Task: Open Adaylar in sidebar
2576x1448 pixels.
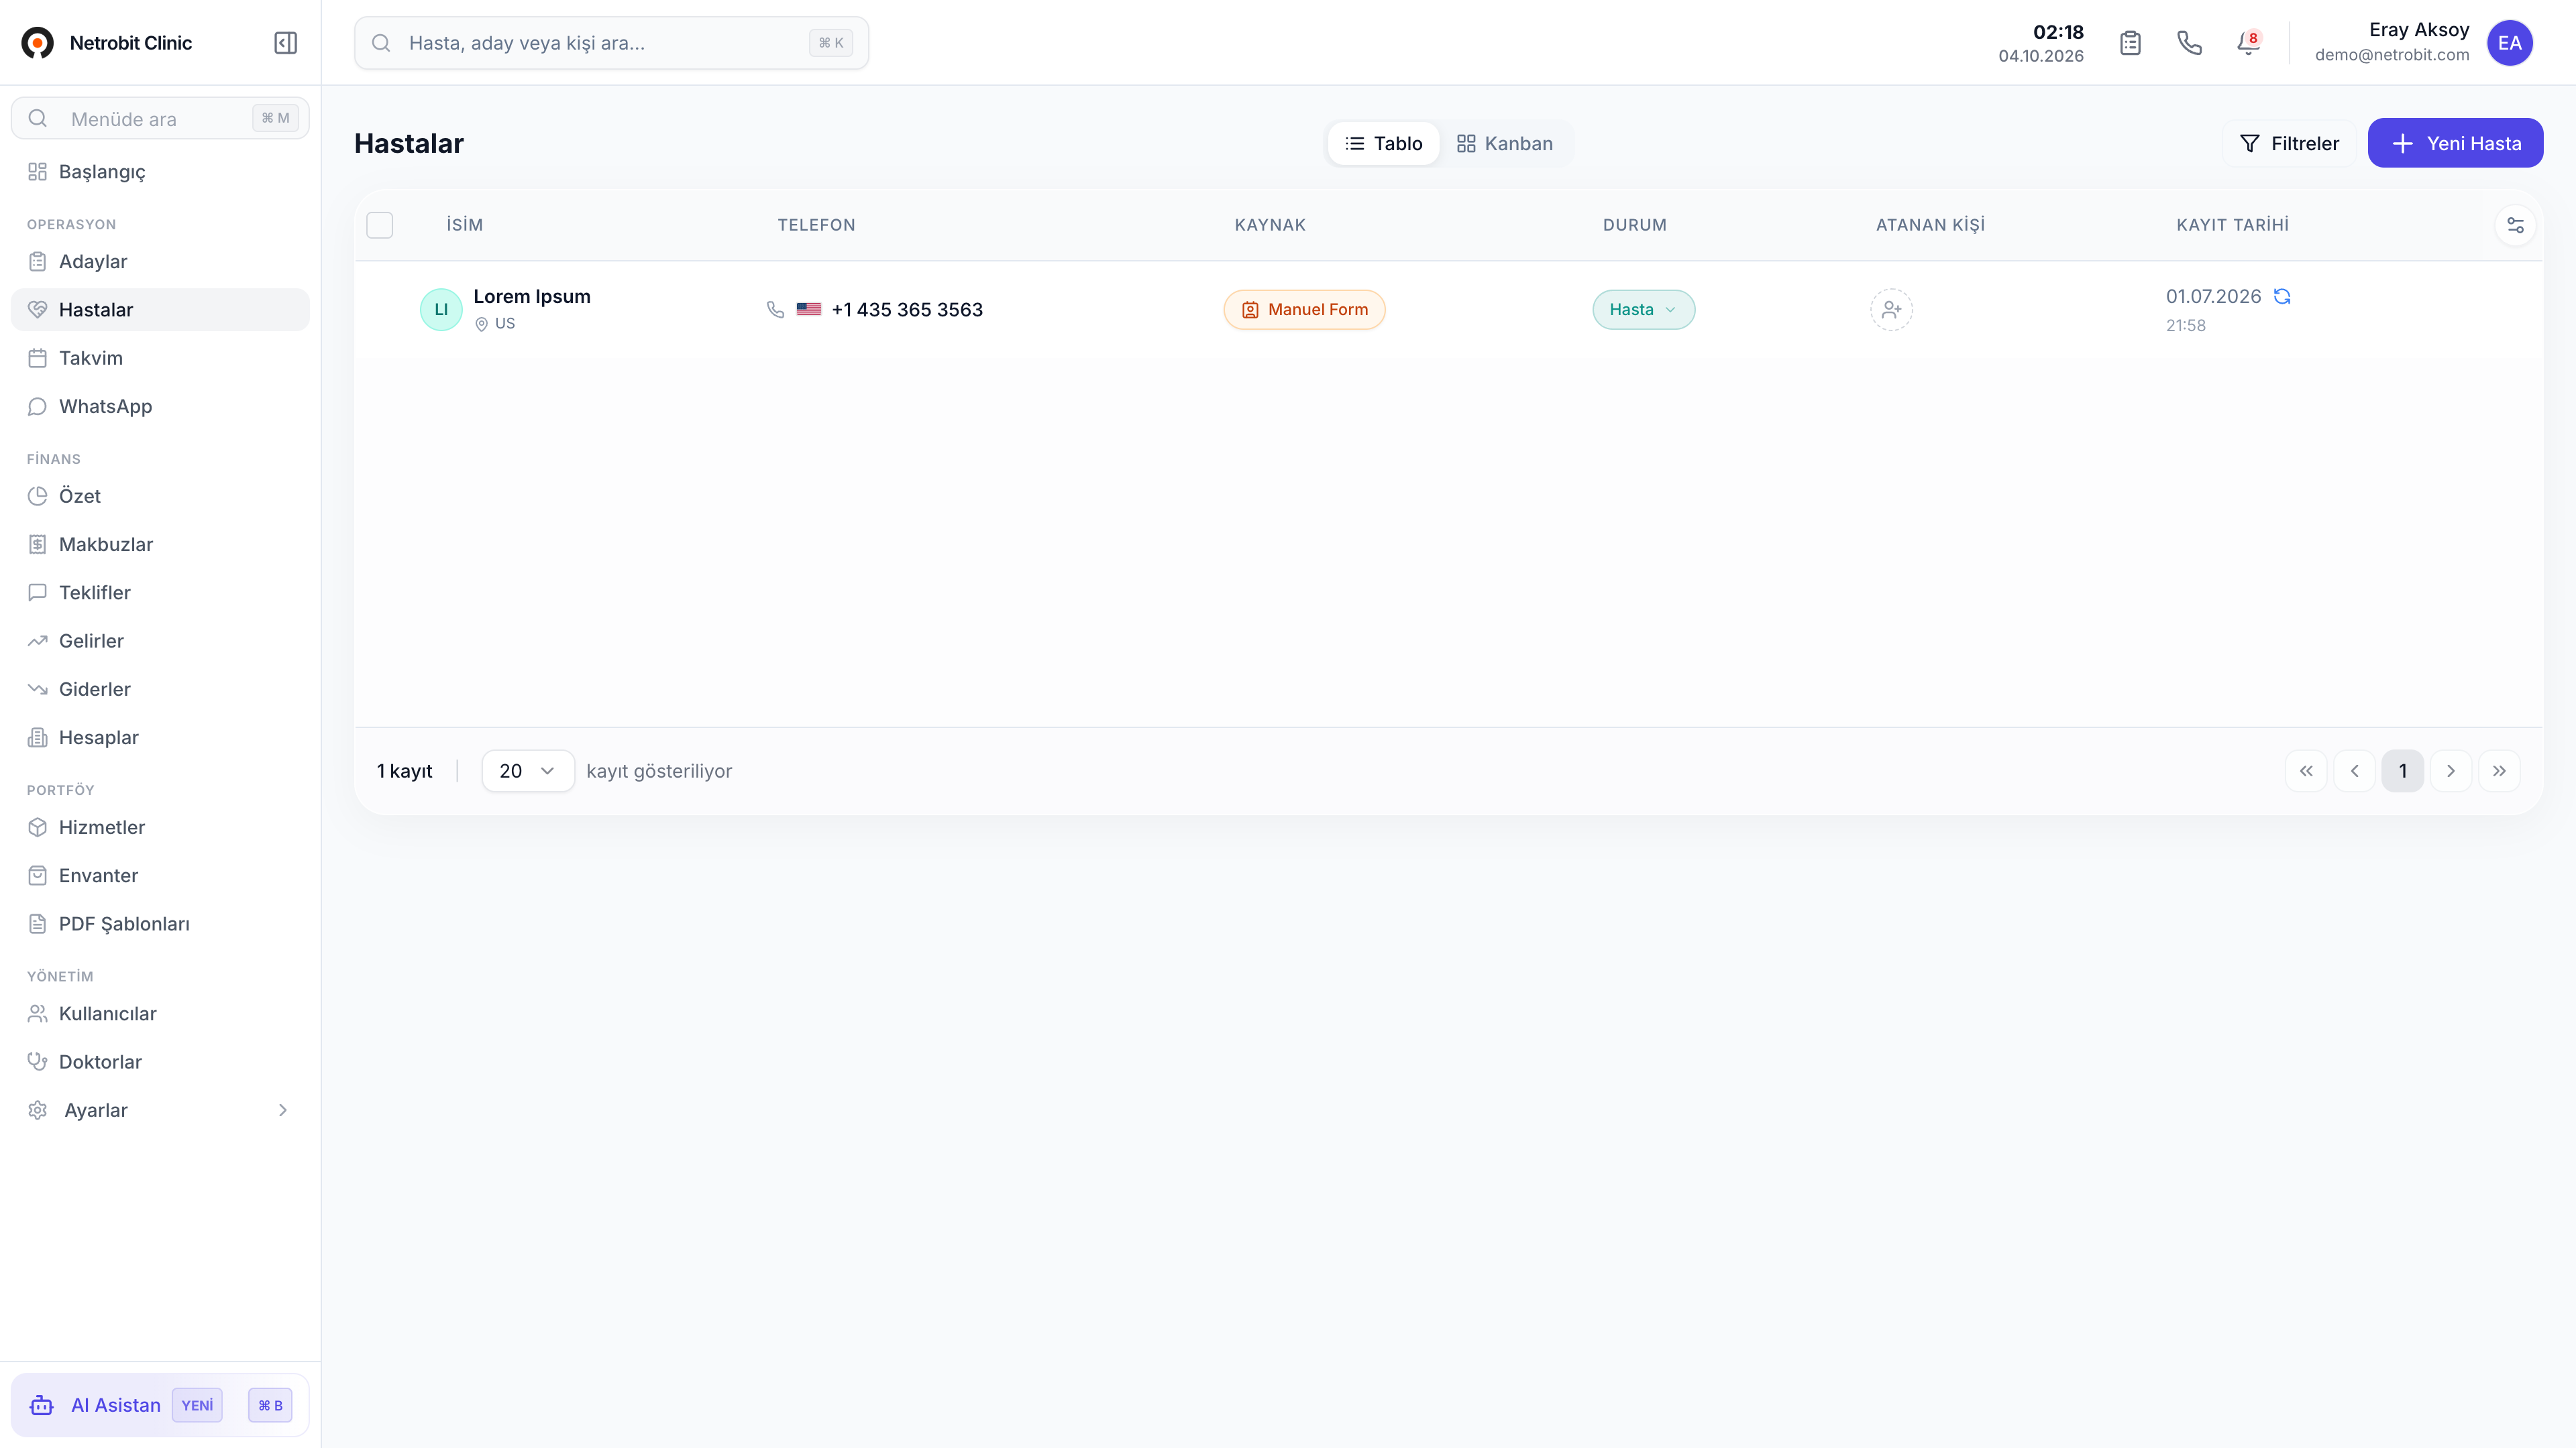Action: (160, 262)
